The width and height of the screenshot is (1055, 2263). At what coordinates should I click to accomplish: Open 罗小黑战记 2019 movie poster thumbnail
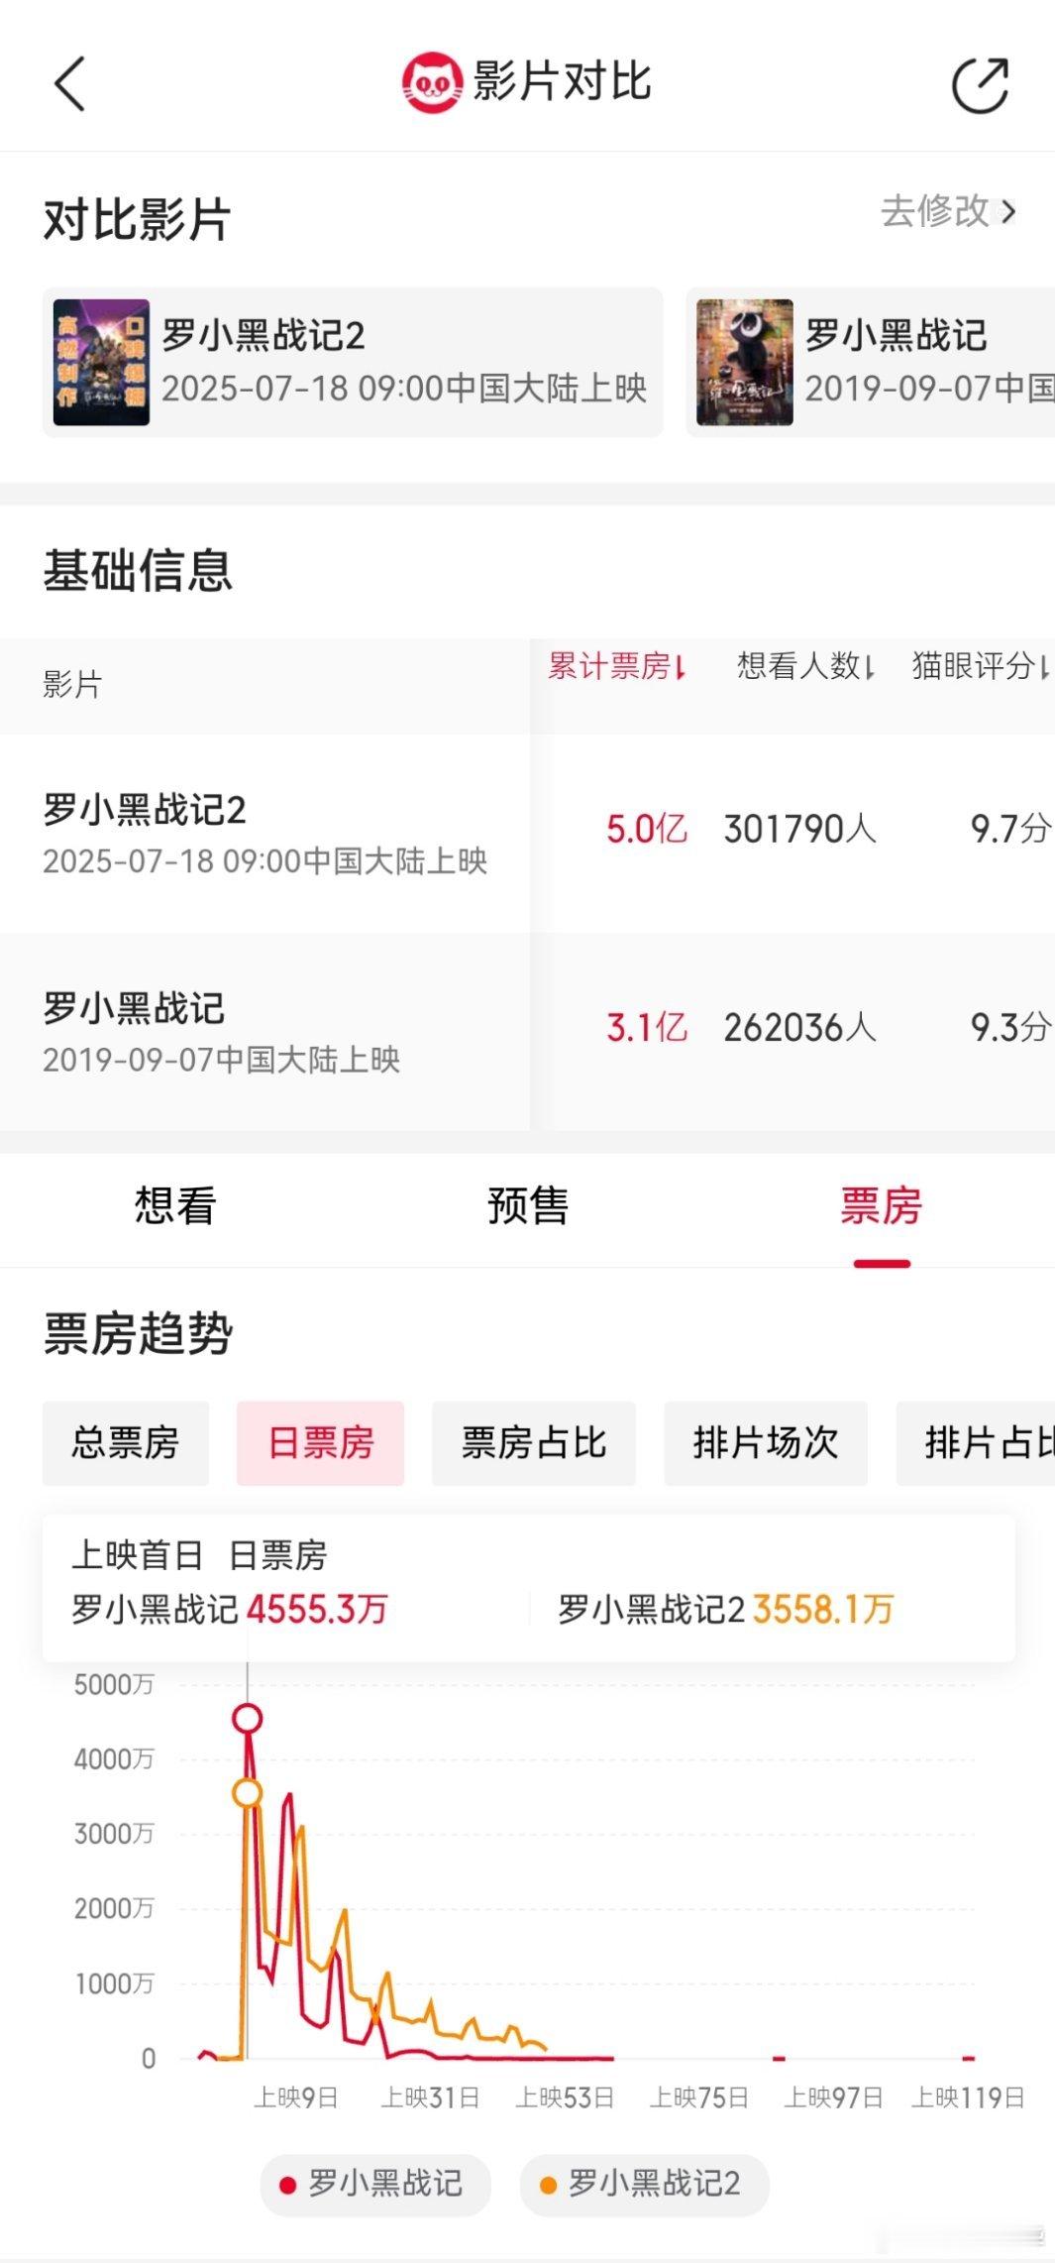point(744,363)
